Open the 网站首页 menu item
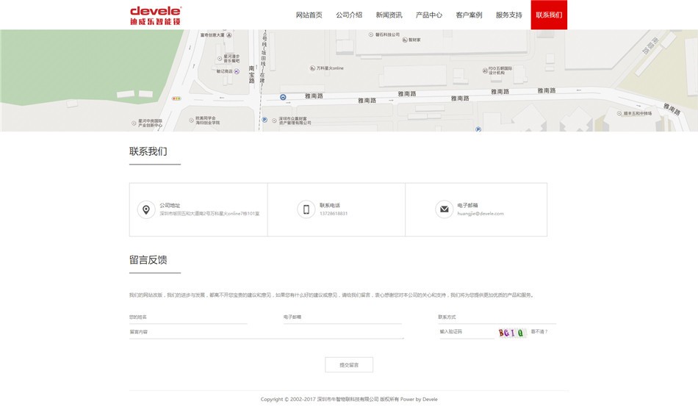 click(x=309, y=15)
